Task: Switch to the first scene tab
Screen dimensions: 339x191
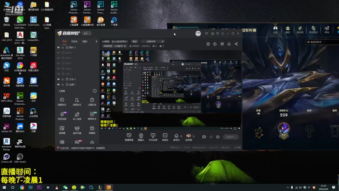Action: pos(65,41)
